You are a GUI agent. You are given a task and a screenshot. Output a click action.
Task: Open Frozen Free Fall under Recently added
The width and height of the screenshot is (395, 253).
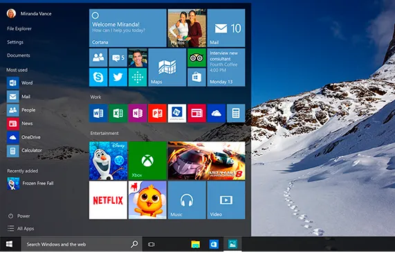tap(30, 184)
